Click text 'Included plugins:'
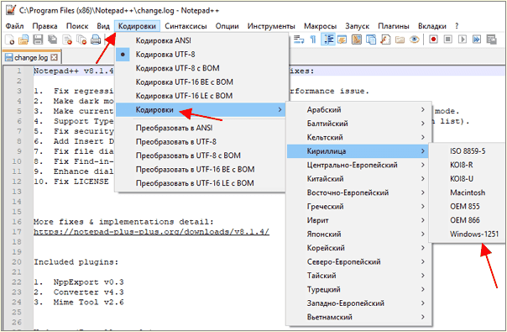The width and height of the screenshot is (507, 332). pos(76,261)
